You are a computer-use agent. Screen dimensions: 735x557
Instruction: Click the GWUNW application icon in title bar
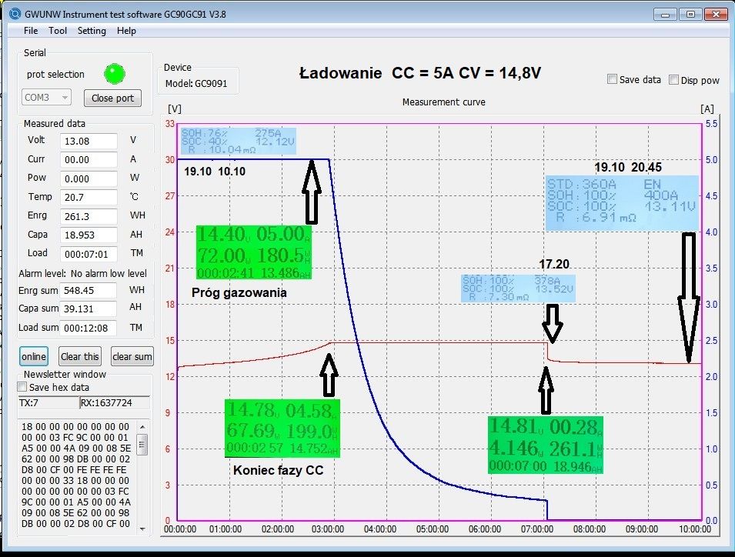tap(15, 14)
